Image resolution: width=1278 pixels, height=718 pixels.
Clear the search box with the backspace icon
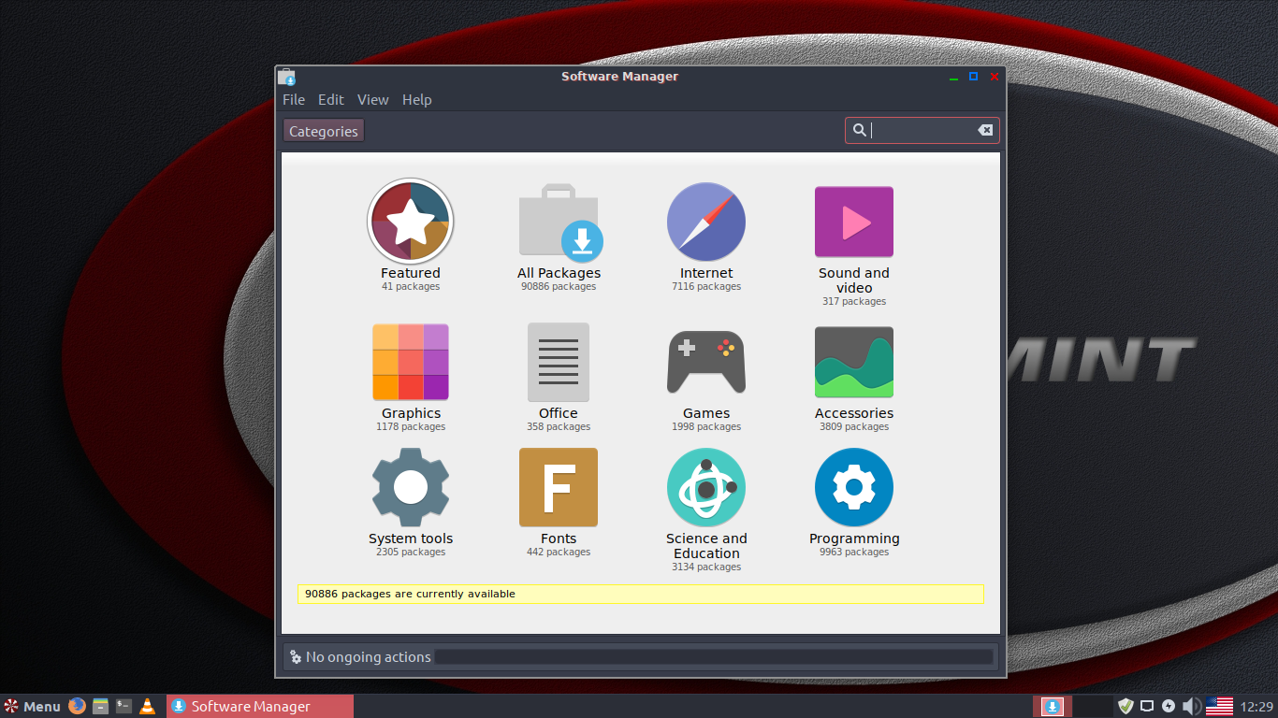[x=985, y=131]
